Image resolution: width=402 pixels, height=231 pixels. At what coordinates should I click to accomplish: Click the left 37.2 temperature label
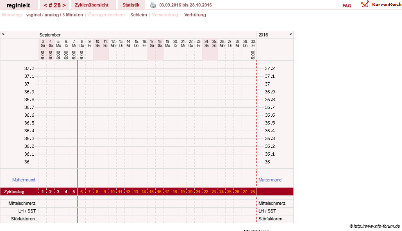coord(29,68)
